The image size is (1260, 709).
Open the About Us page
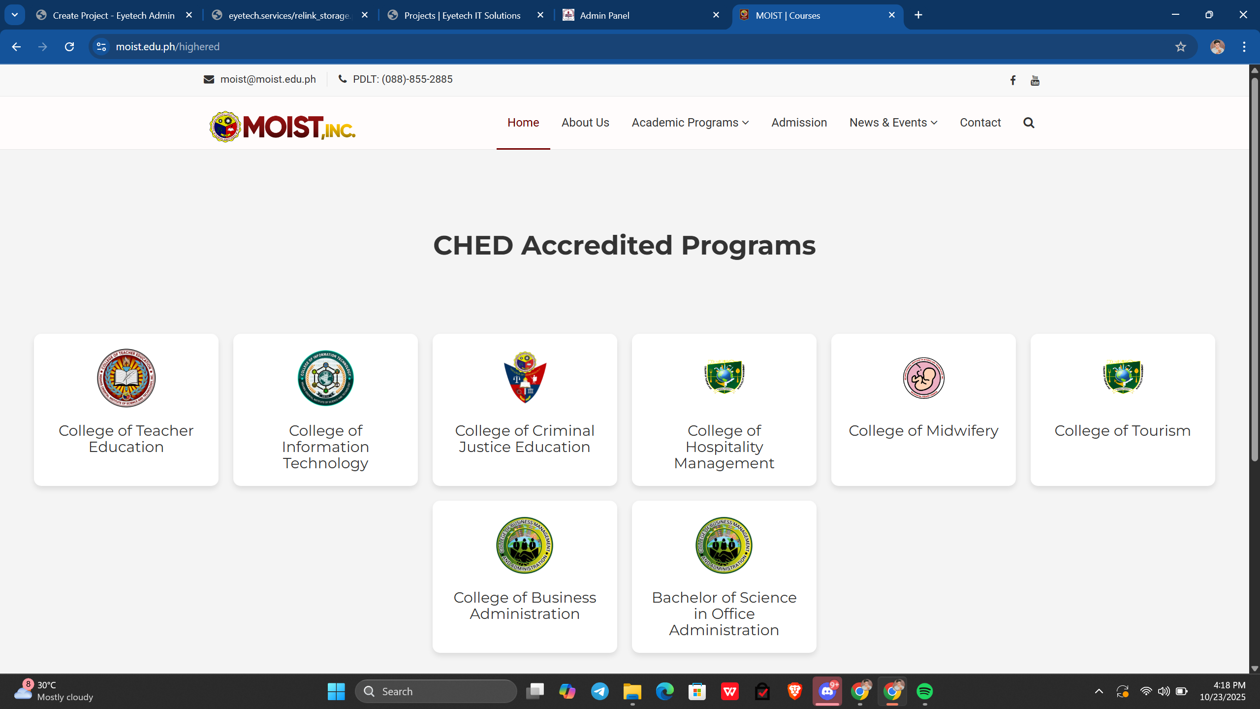585,123
